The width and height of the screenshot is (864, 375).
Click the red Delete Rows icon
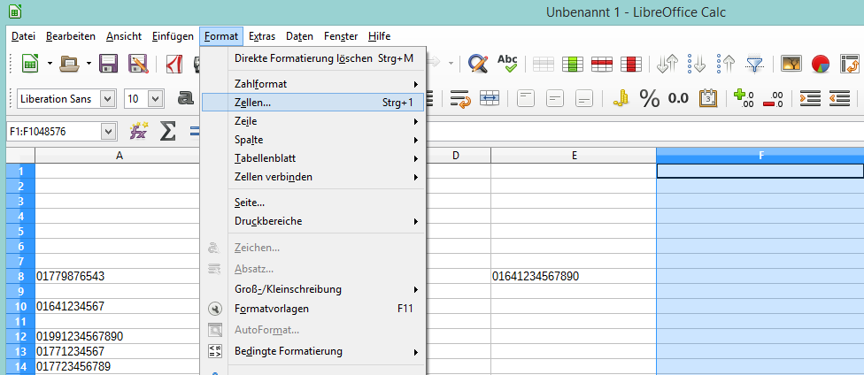[602, 65]
